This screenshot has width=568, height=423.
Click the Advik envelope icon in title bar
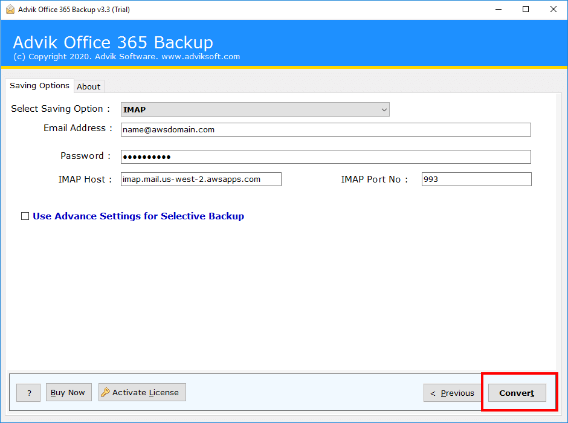tap(10, 10)
